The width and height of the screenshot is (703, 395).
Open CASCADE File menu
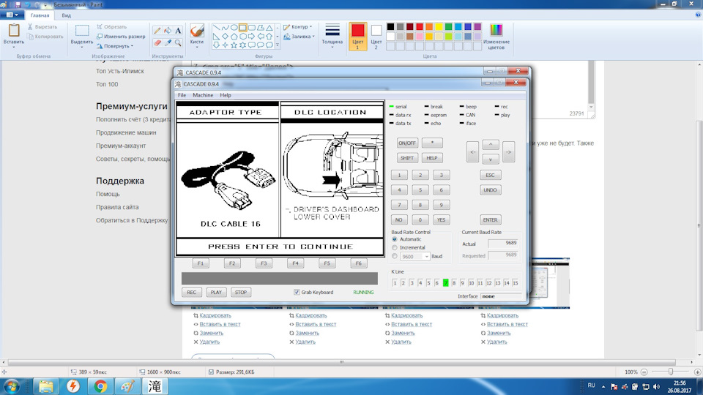pyautogui.click(x=182, y=95)
